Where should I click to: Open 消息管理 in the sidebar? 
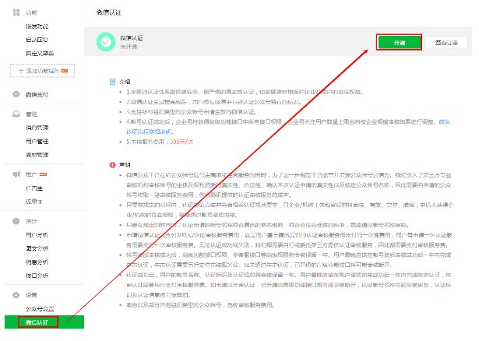(37, 128)
